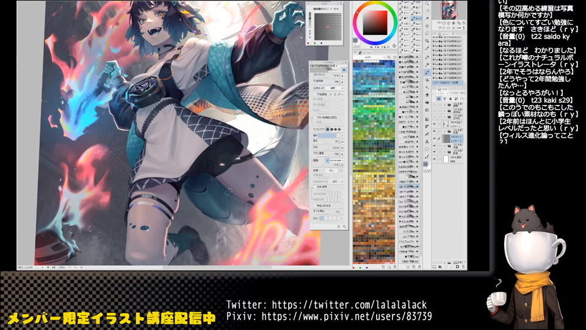Expand the folder directly above レイヤー3
This screenshot has width=586, height=330.
(445, 131)
